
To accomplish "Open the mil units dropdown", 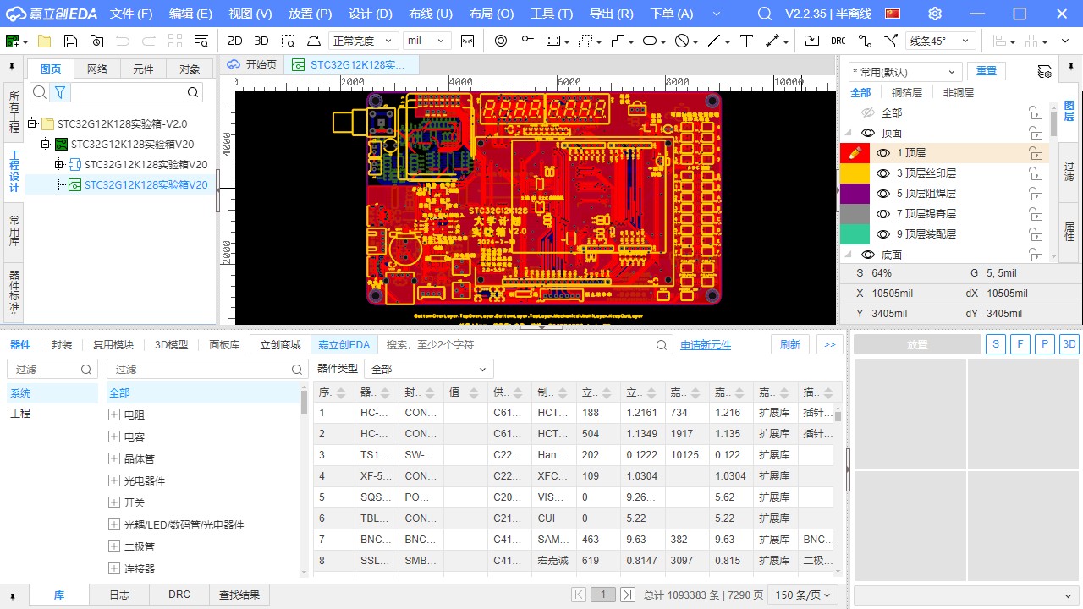I will [427, 41].
